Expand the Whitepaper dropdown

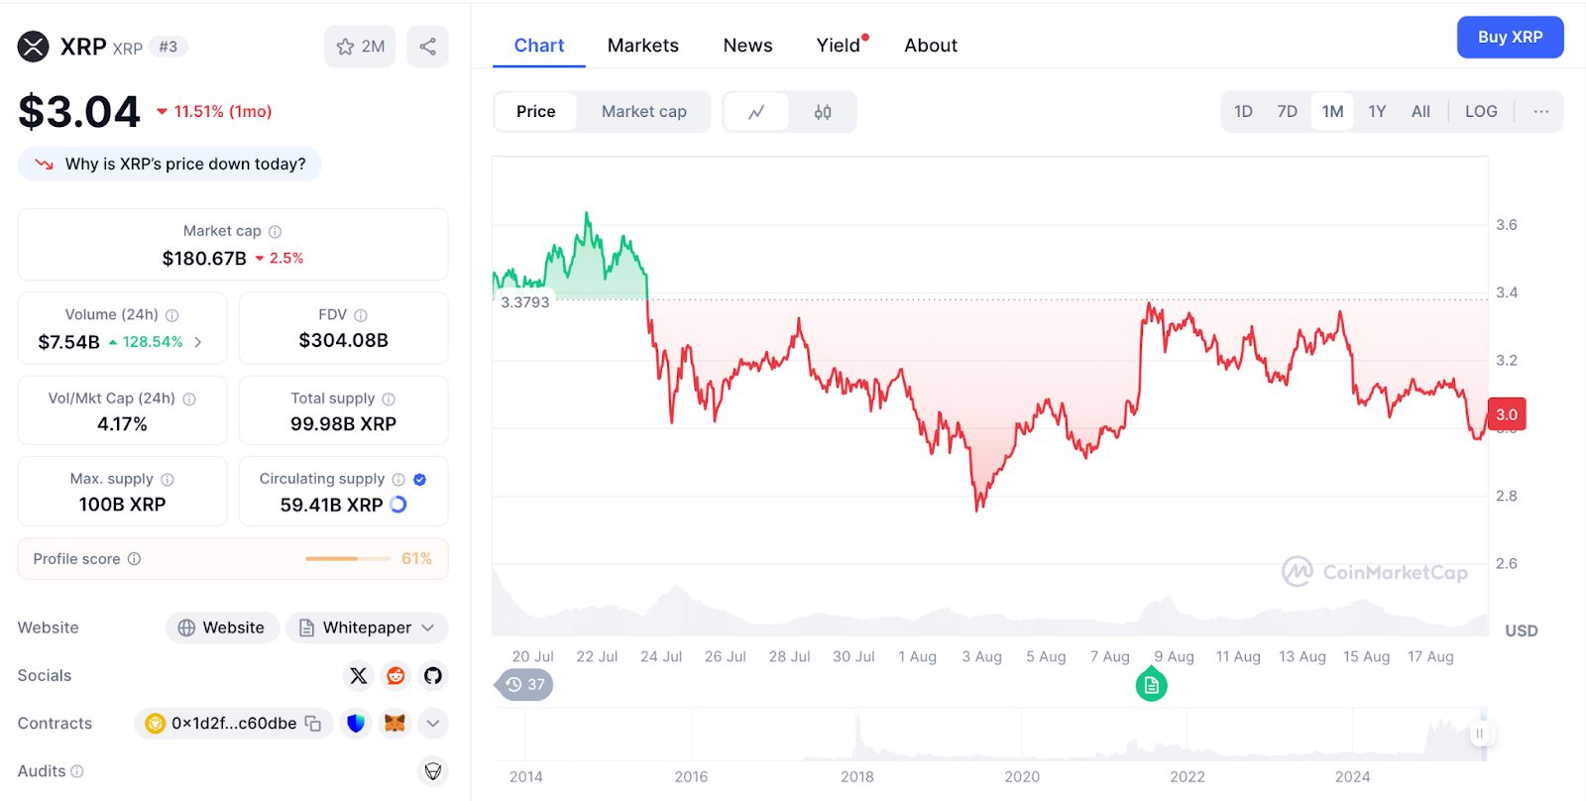[428, 627]
